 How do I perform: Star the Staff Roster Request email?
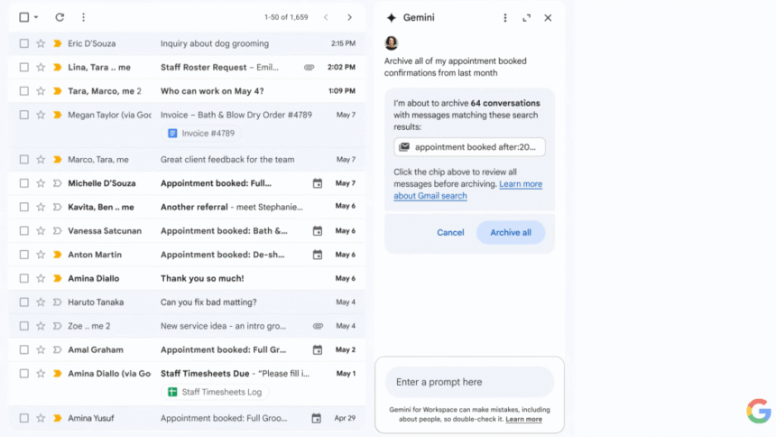41,68
